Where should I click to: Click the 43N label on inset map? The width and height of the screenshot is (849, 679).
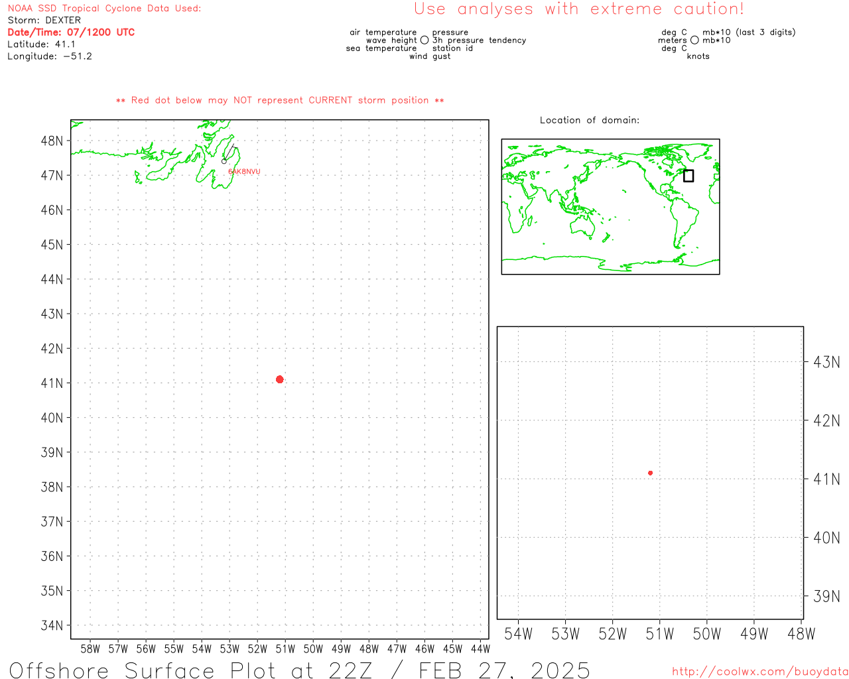[x=826, y=362]
